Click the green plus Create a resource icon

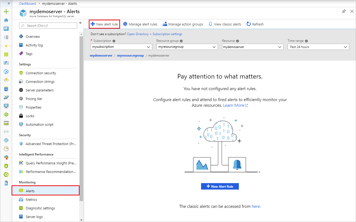pyautogui.click(x=6, y=12)
